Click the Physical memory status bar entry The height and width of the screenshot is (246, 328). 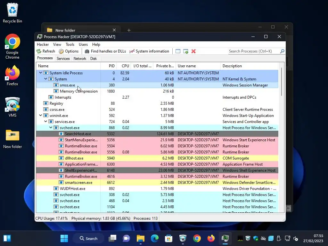pos(101,218)
